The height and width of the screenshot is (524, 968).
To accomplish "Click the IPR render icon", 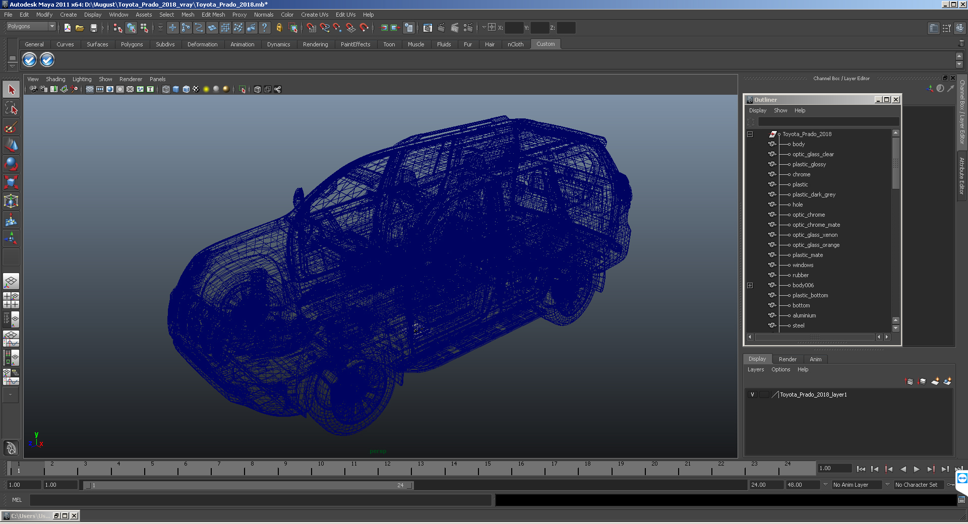I will pyautogui.click(x=455, y=28).
